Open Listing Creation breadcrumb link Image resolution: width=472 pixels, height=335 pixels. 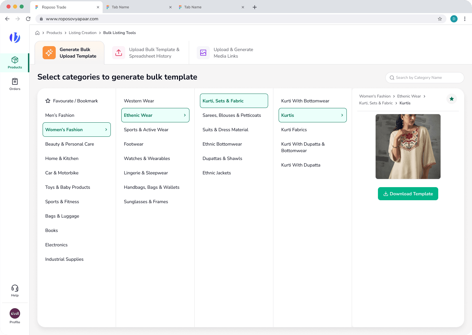pyautogui.click(x=83, y=33)
